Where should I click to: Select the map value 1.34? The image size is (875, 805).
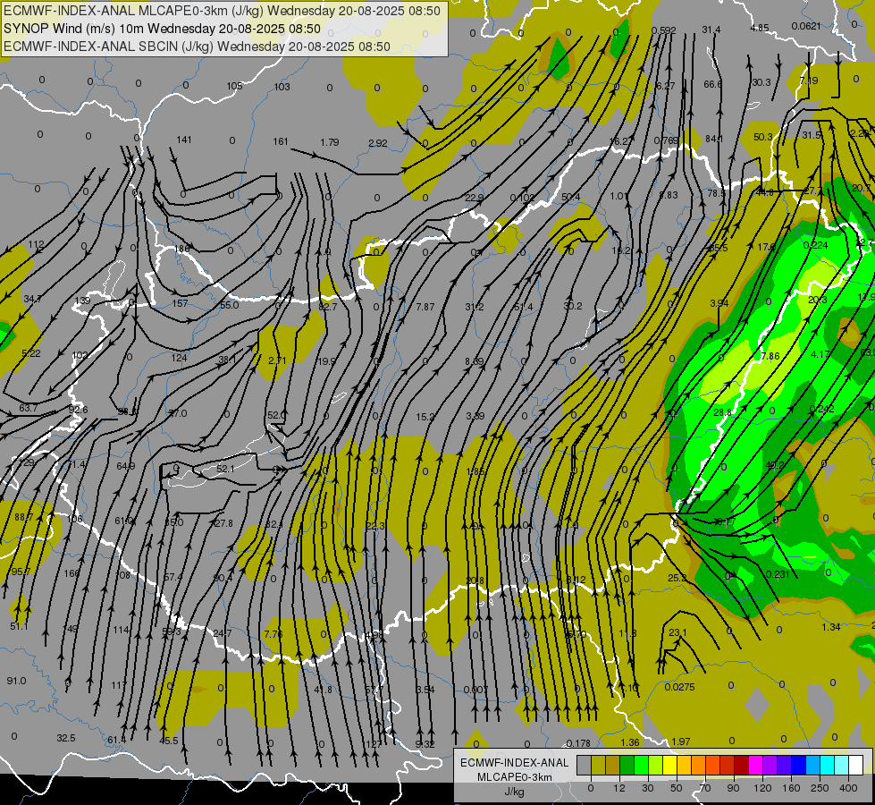pos(831,627)
